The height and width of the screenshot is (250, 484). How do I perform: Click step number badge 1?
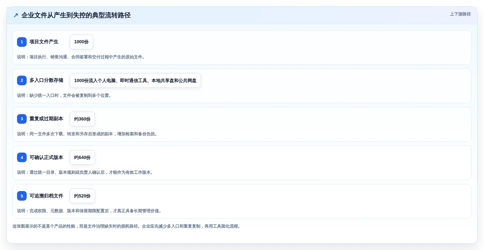tap(22, 42)
